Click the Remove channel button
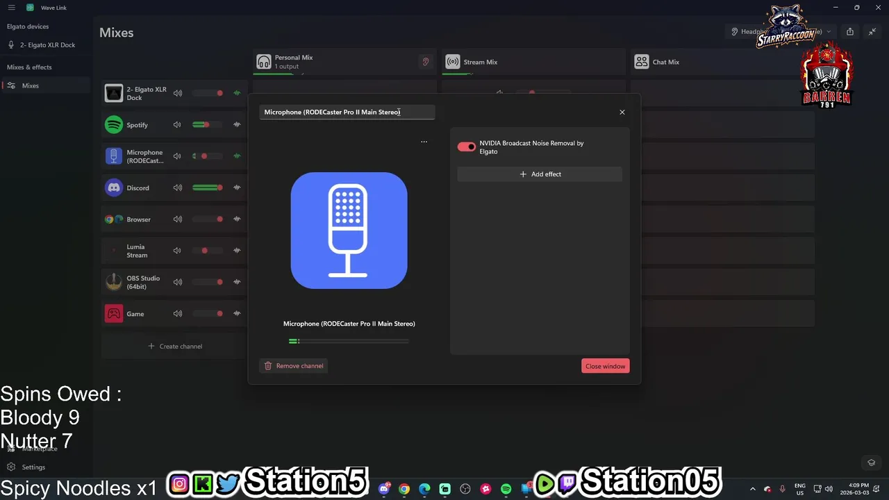889x500 pixels. pyautogui.click(x=294, y=366)
